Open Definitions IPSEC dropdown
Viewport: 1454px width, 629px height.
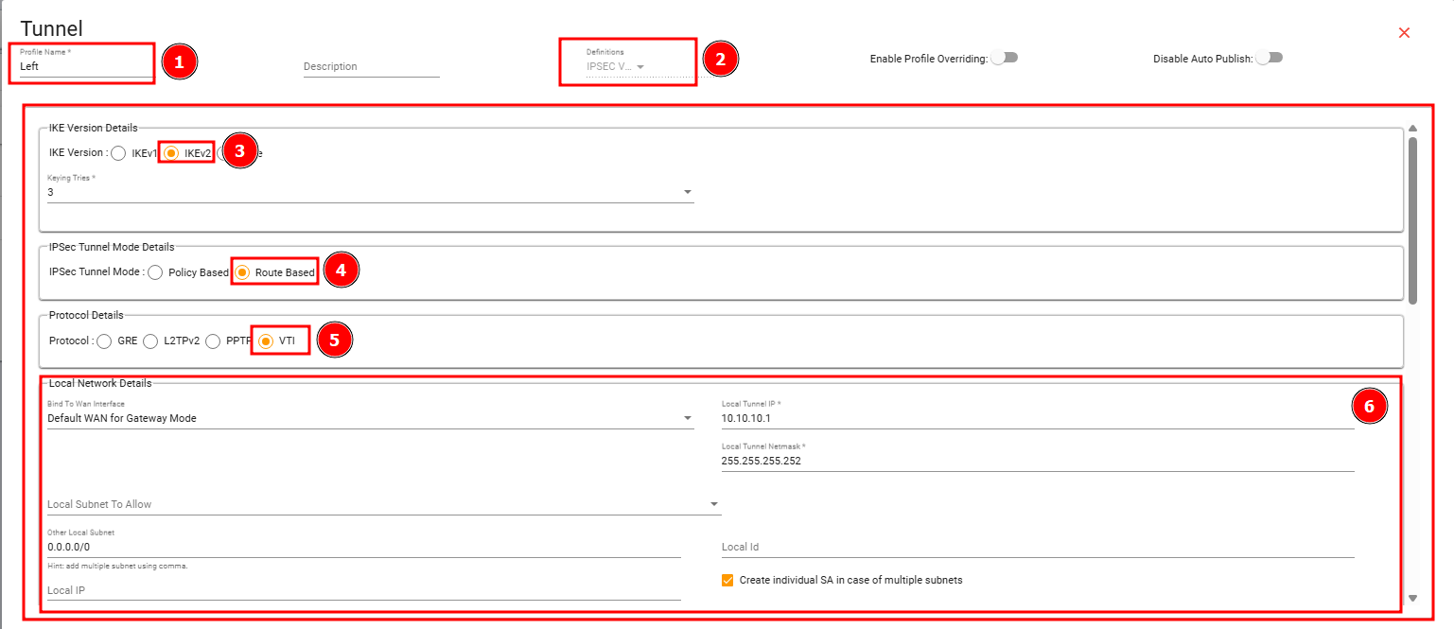(x=616, y=67)
